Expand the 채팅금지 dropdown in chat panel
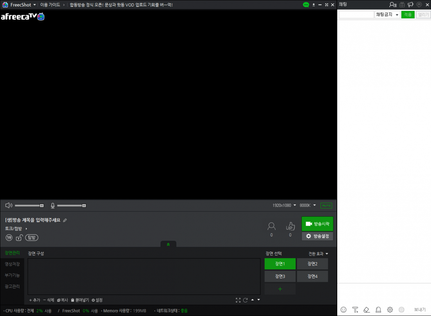The width and height of the screenshot is (431, 316). click(x=388, y=15)
